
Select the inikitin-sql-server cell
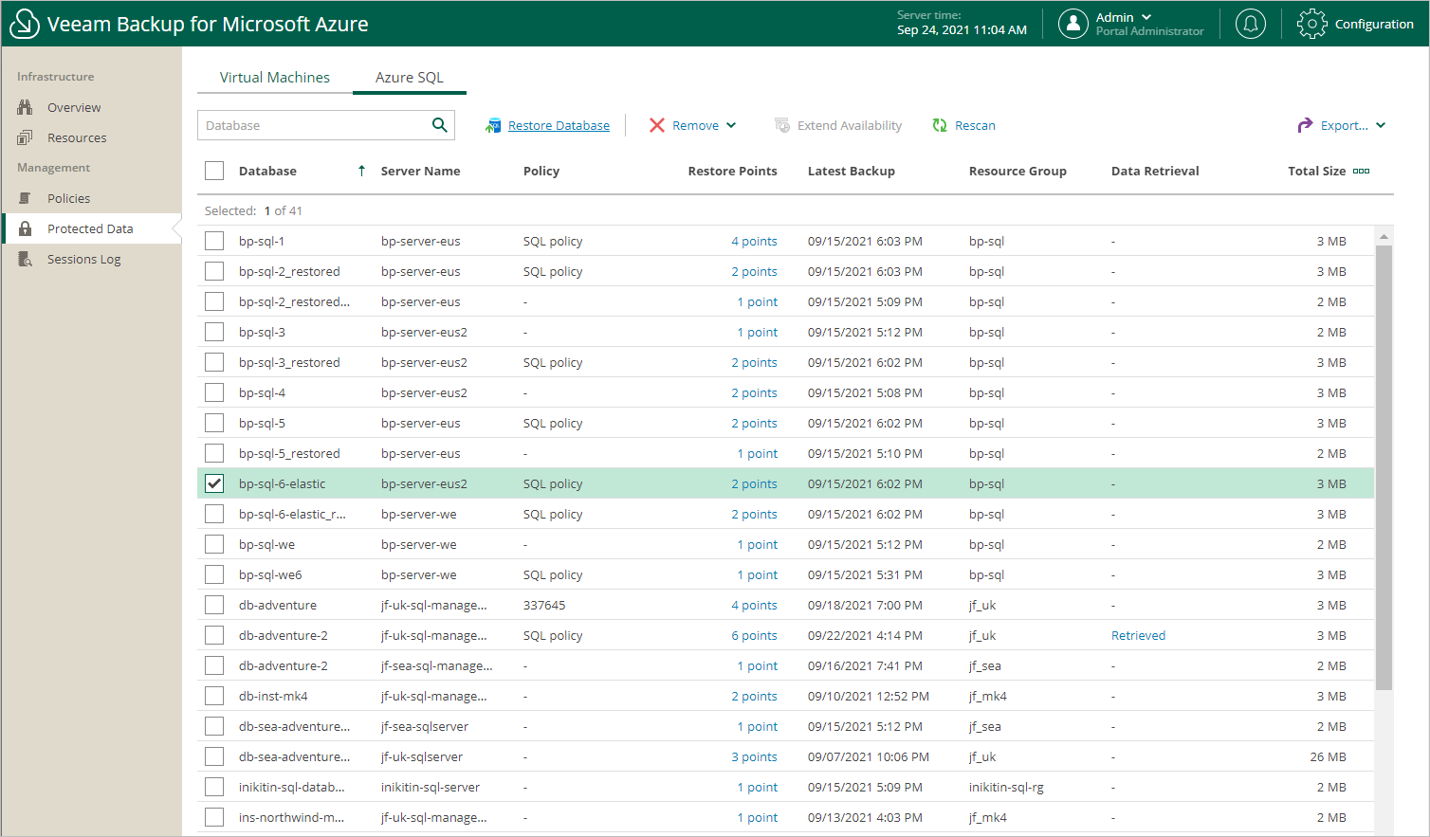tap(431, 787)
